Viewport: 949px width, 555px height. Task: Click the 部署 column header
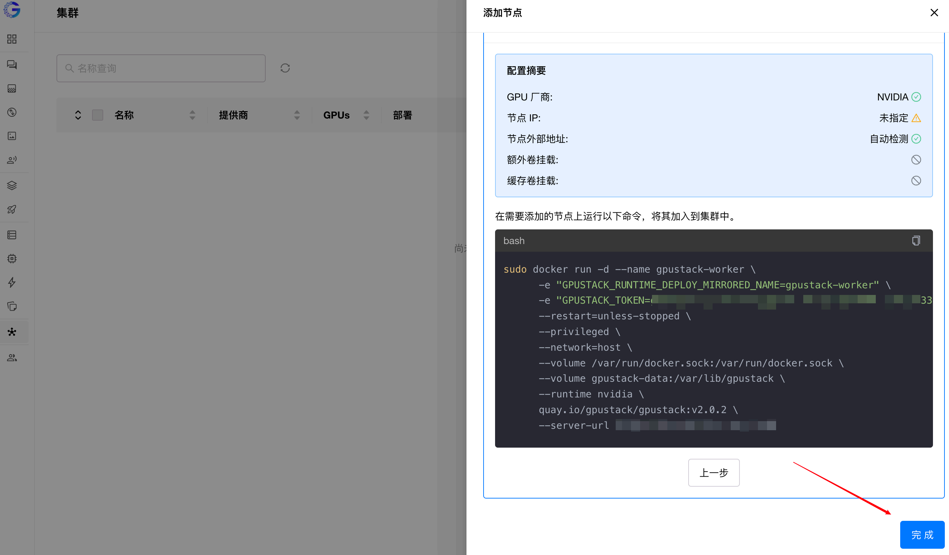[x=403, y=115]
